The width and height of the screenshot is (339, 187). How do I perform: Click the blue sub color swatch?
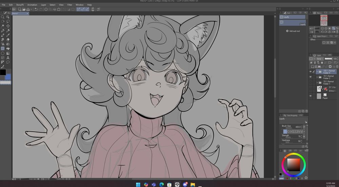tap(8, 77)
